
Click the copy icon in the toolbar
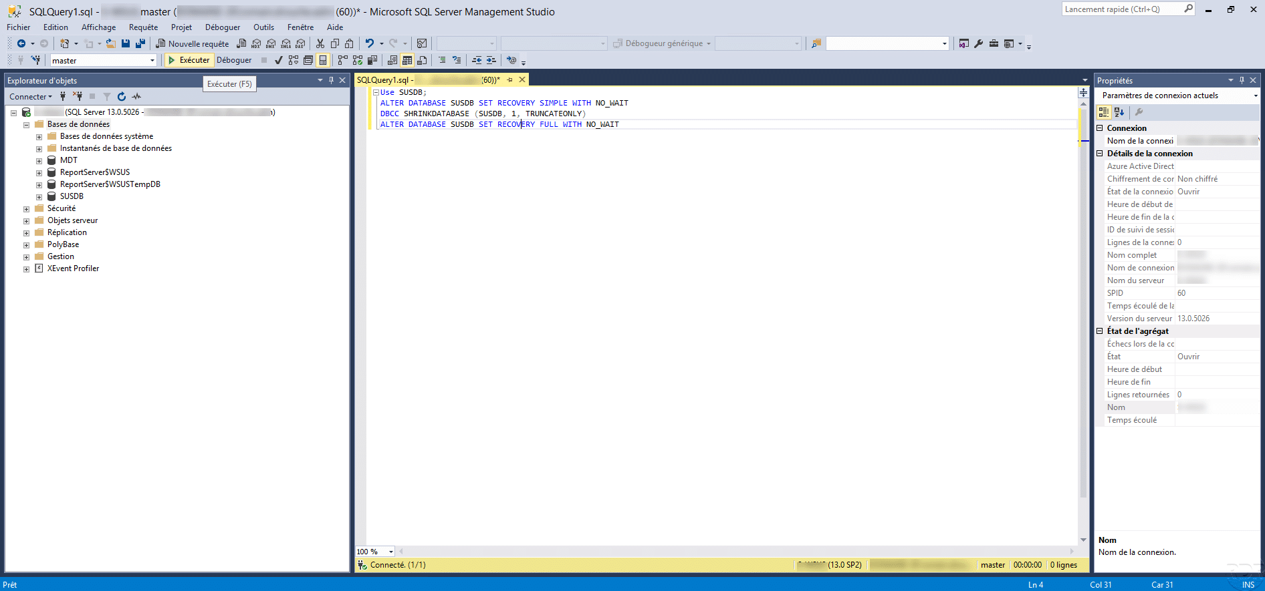[335, 43]
